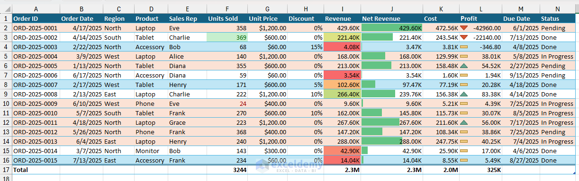Click the yellow dash icon beside 30.07K
The width and height of the screenshot is (579, 181).
(x=464, y=113)
